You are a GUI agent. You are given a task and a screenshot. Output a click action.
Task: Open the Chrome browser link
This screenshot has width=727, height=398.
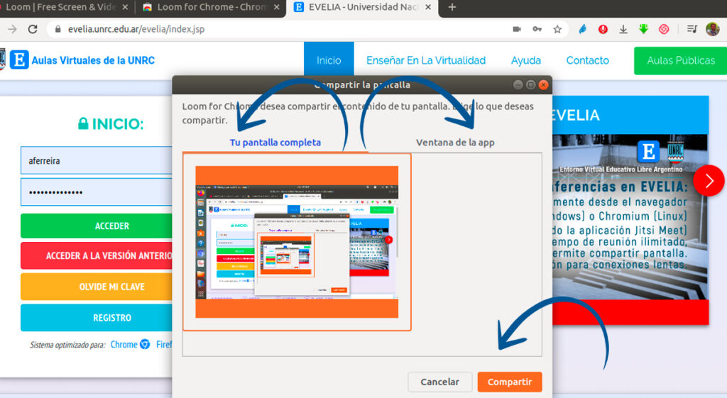click(x=130, y=344)
